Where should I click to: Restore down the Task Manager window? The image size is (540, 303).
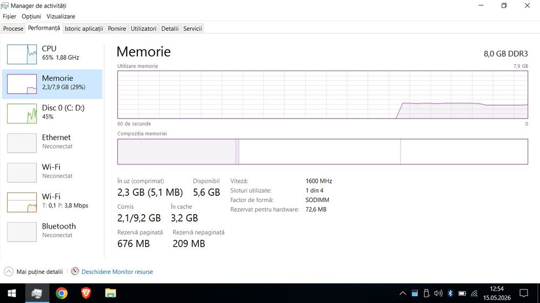tap(504, 5)
